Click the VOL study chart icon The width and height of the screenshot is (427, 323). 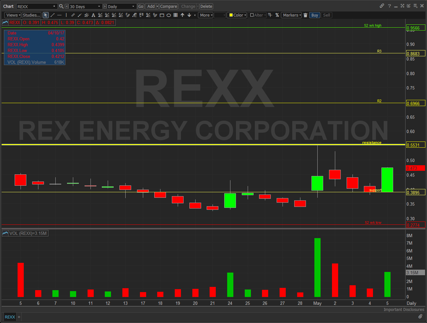[x=5, y=233]
